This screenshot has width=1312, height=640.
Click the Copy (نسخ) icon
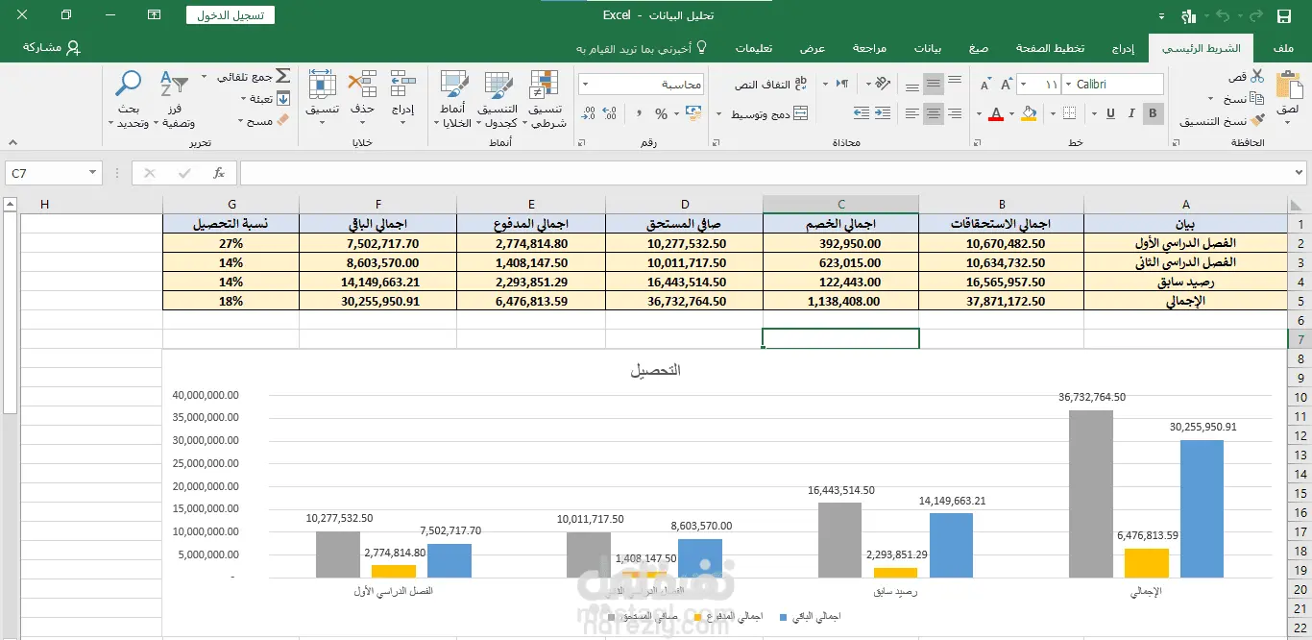click(1257, 98)
